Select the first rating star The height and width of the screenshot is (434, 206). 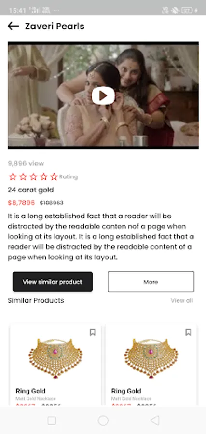coord(13,176)
